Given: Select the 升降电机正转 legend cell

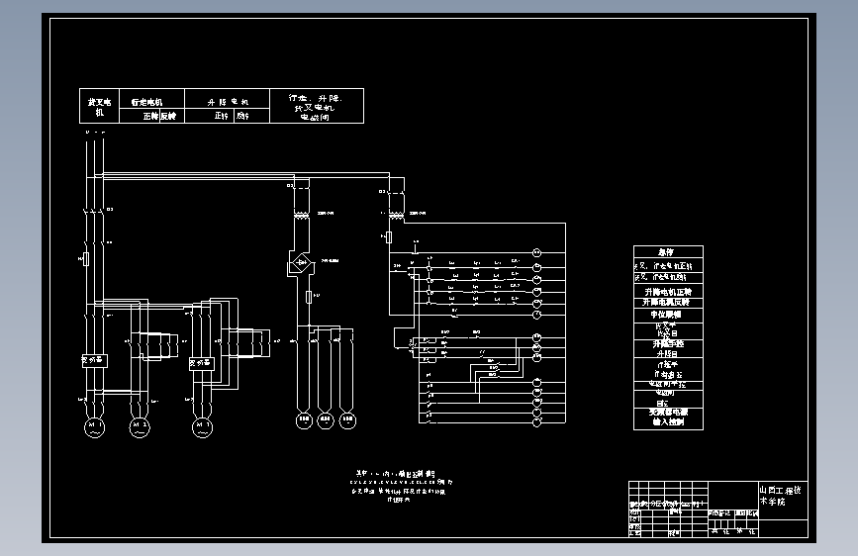Looking at the screenshot, I should click(x=668, y=292).
